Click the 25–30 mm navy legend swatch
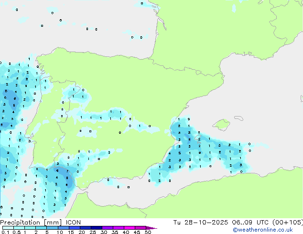 click(96, 228)
